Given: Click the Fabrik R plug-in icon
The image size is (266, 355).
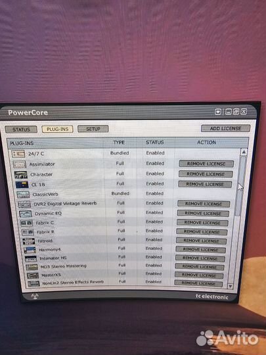Looking at the screenshot, I should (28, 232).
